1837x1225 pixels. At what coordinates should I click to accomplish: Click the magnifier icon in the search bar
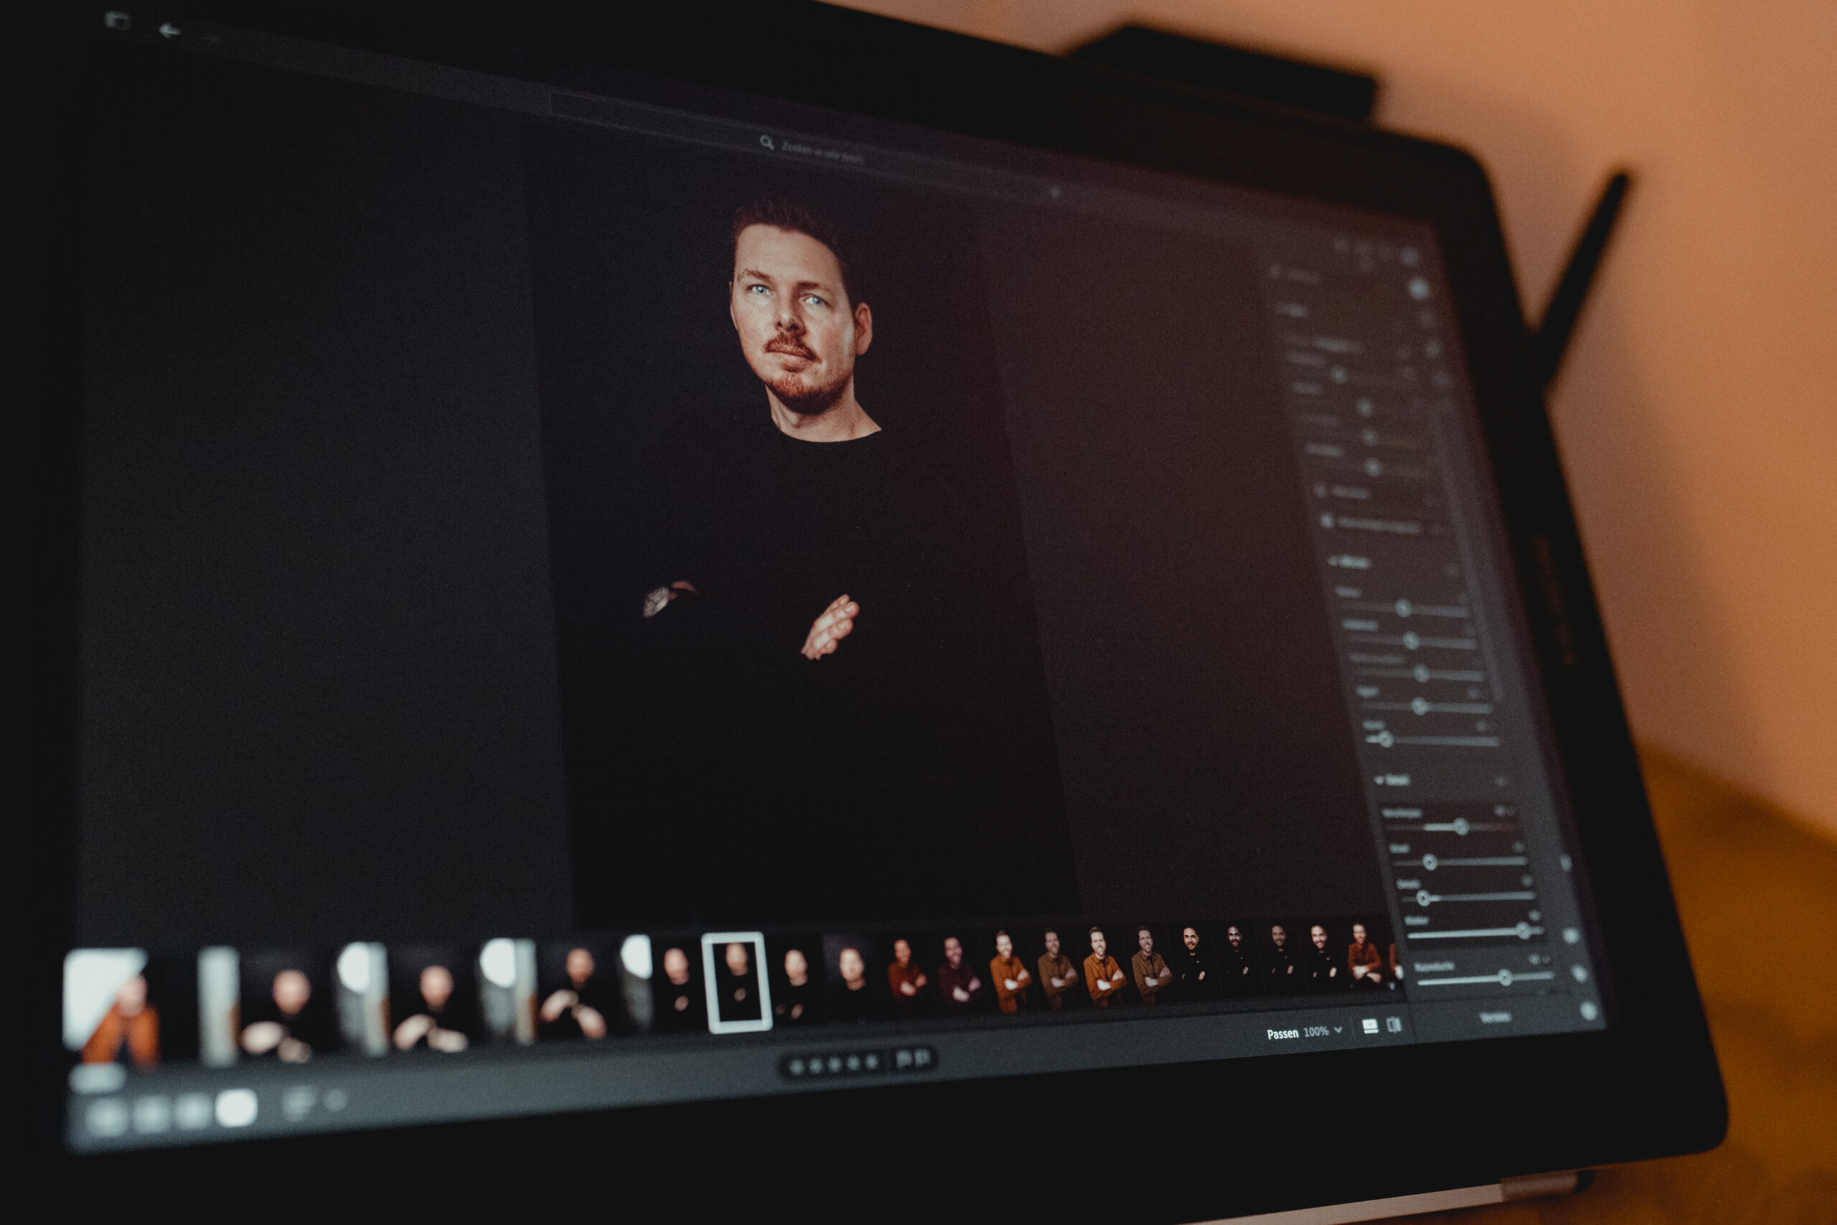tap(766, 142)
